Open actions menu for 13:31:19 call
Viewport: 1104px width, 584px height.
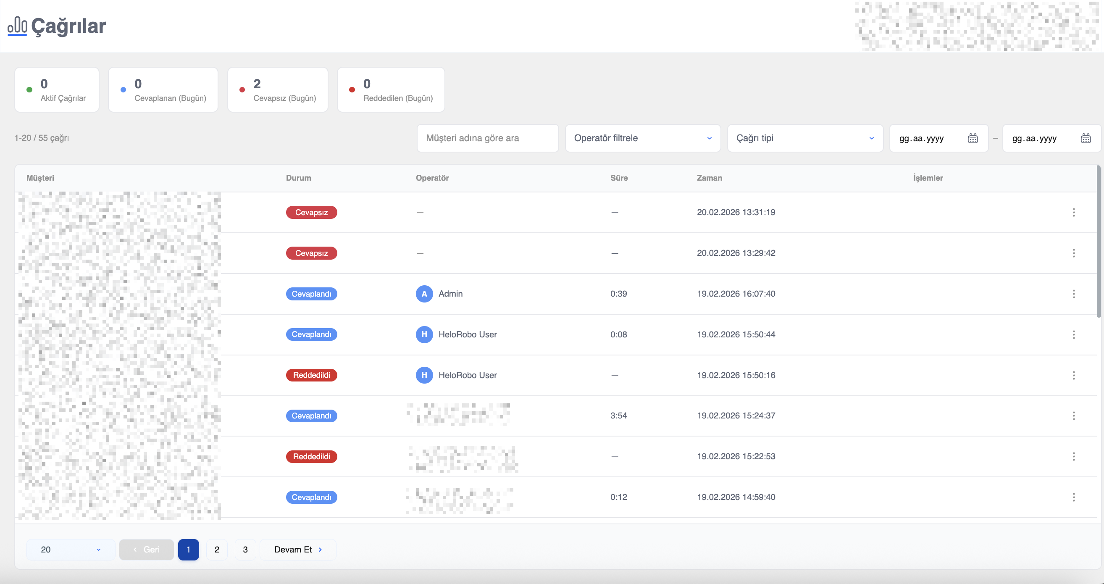point(1074,212)
